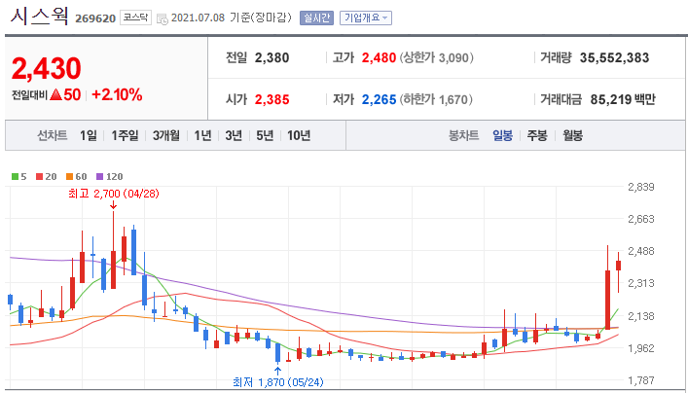The height and width of the screenshot is (393, 688).
Task: Select the 1일 line chart tab
Action: tap(89, 135)
